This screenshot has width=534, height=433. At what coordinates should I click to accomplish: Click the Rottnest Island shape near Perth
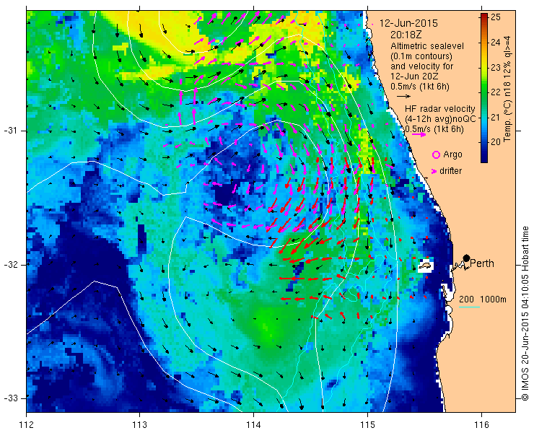(x=425, y=266)
